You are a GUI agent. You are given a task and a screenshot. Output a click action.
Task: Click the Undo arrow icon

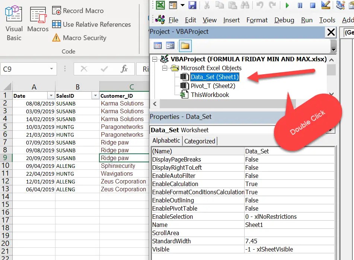pos(259,5)
